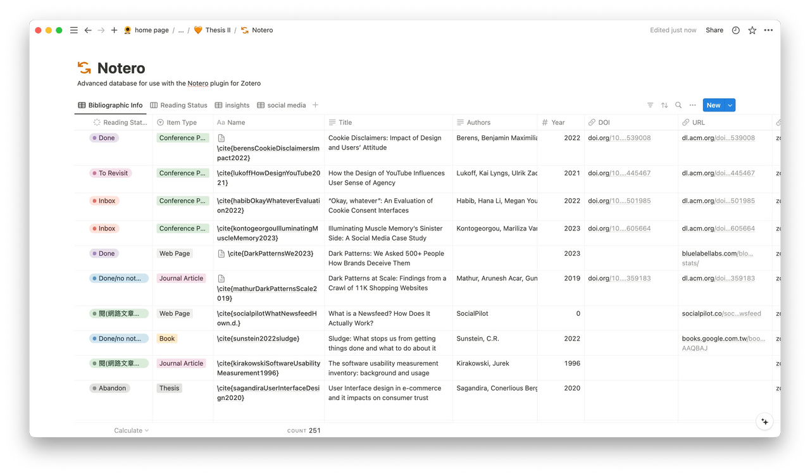The width and height of the screenshot is (810, 476).
Task: Open view settings via the ellipsis icon
Action: click(x=692, y=105)
